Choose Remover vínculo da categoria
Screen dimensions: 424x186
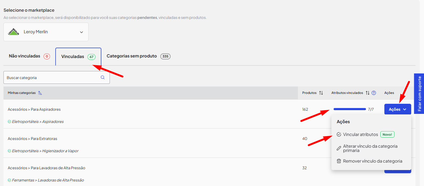tap(372, 161)
